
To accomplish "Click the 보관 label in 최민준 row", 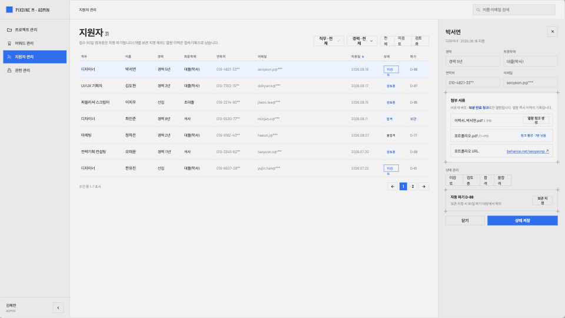I will coord(413,119).
